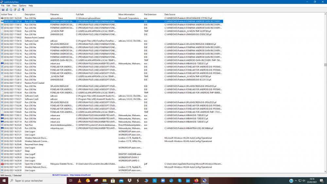Click the Copy Selected Items toolbar icon
The image size is (327, 184).
11,9
